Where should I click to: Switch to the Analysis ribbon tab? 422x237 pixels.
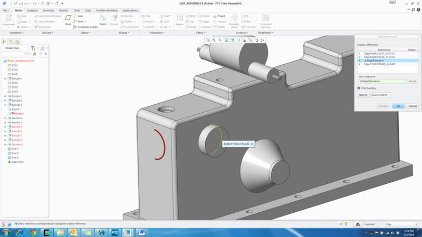[32, 10]
